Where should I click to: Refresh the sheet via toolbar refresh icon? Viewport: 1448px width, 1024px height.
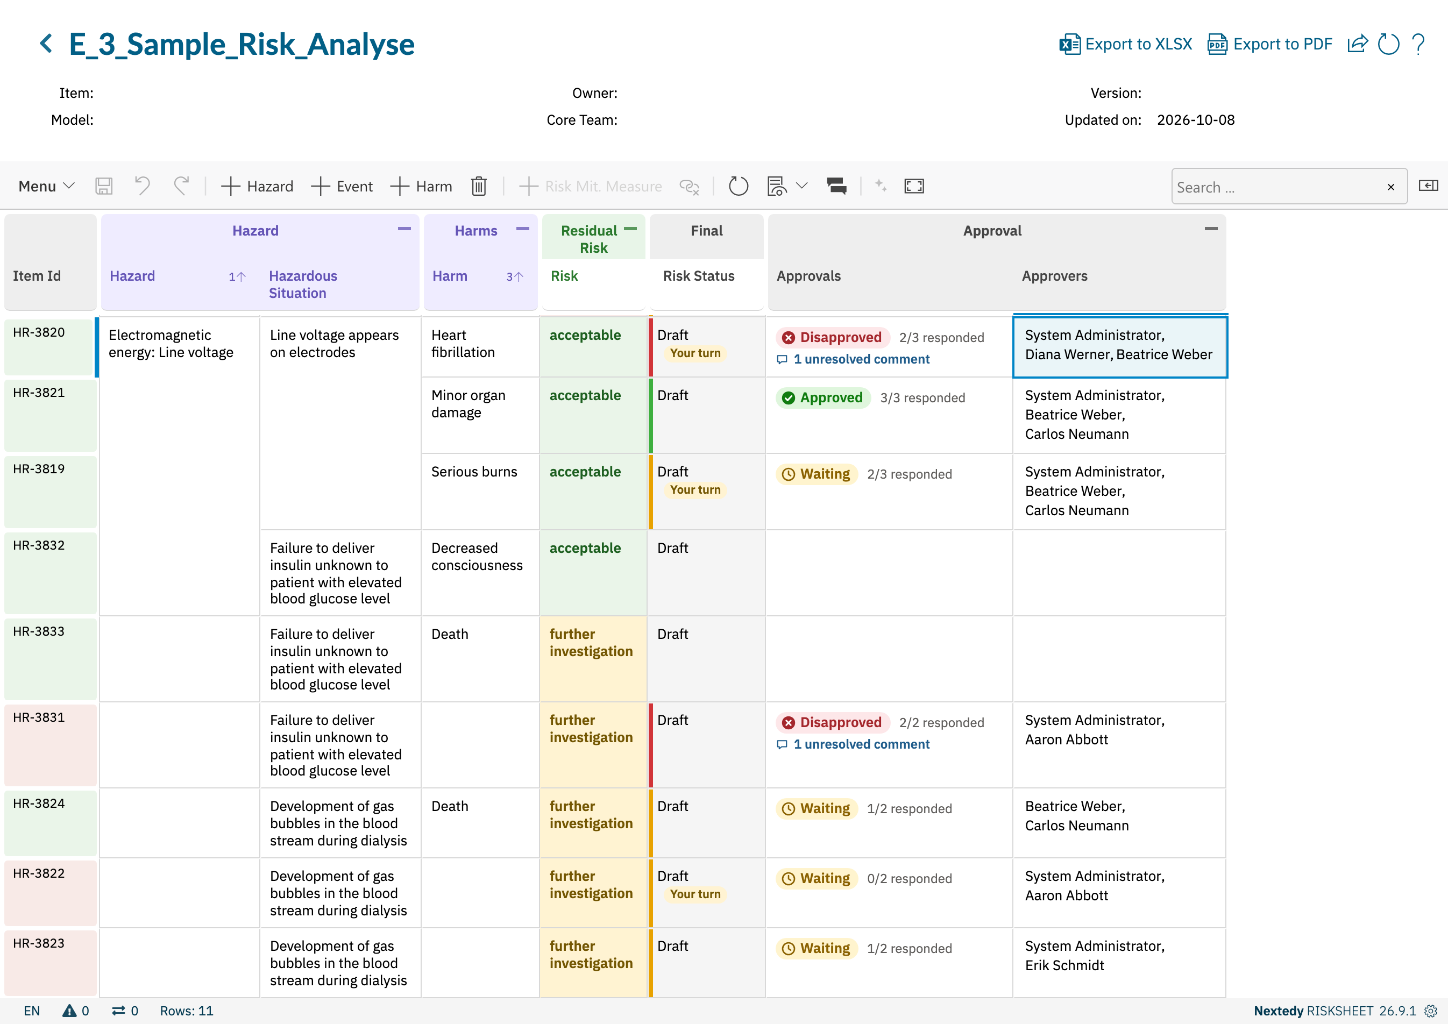(738, 186)
